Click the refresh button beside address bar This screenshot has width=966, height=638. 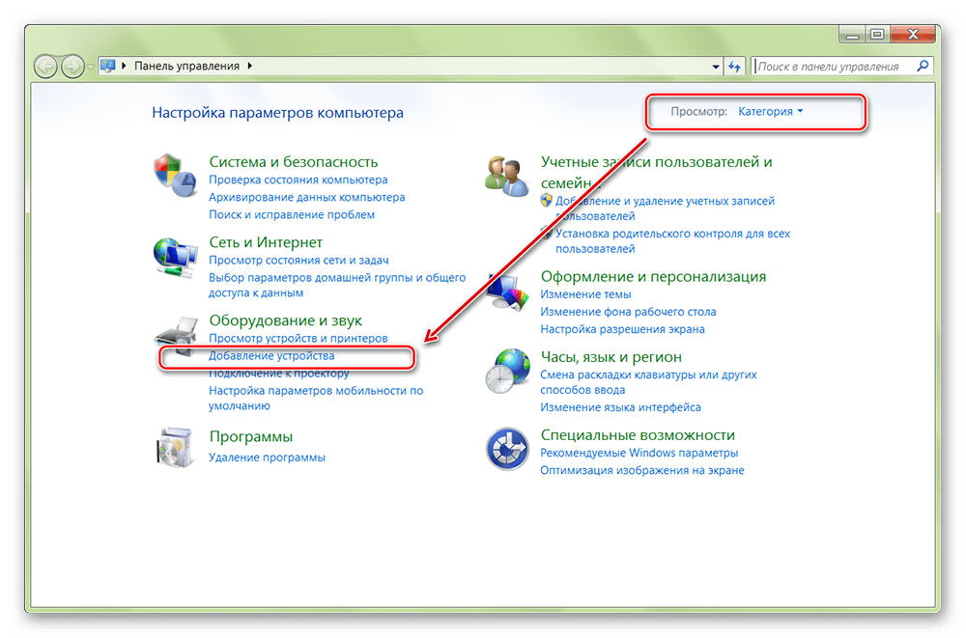click(x=735, y=67)
